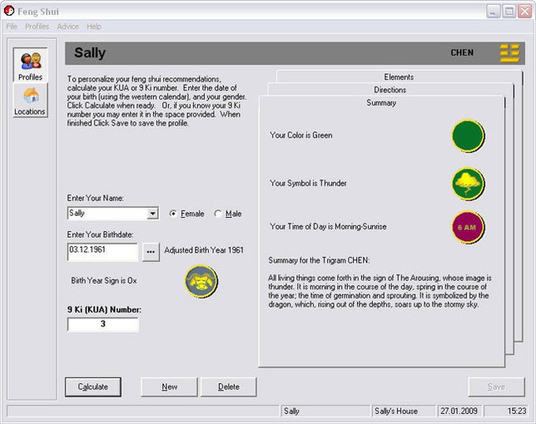The image size is (536, 424).
Task: Click the status bar date 27.01.2009
Action: click(460, 411)
